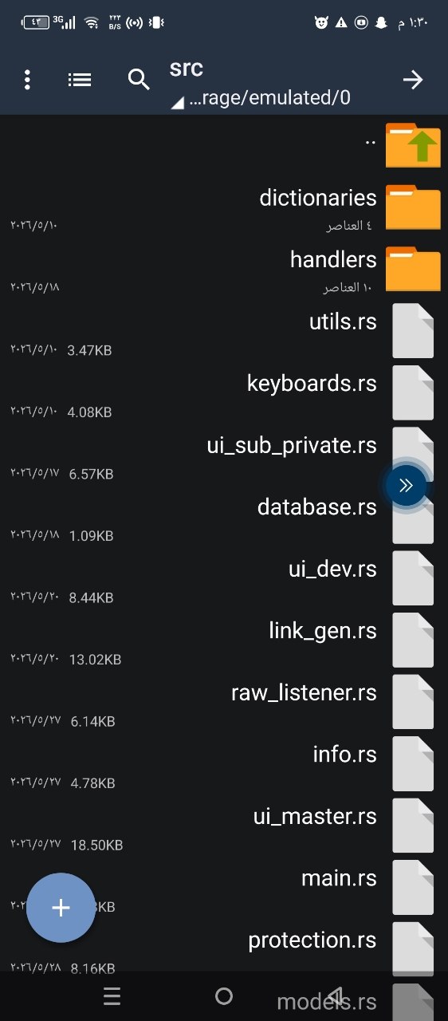The width and height of the screenshot is (448, 1021).
Task: Tap the blue plus add button
Action: [61, 908]
